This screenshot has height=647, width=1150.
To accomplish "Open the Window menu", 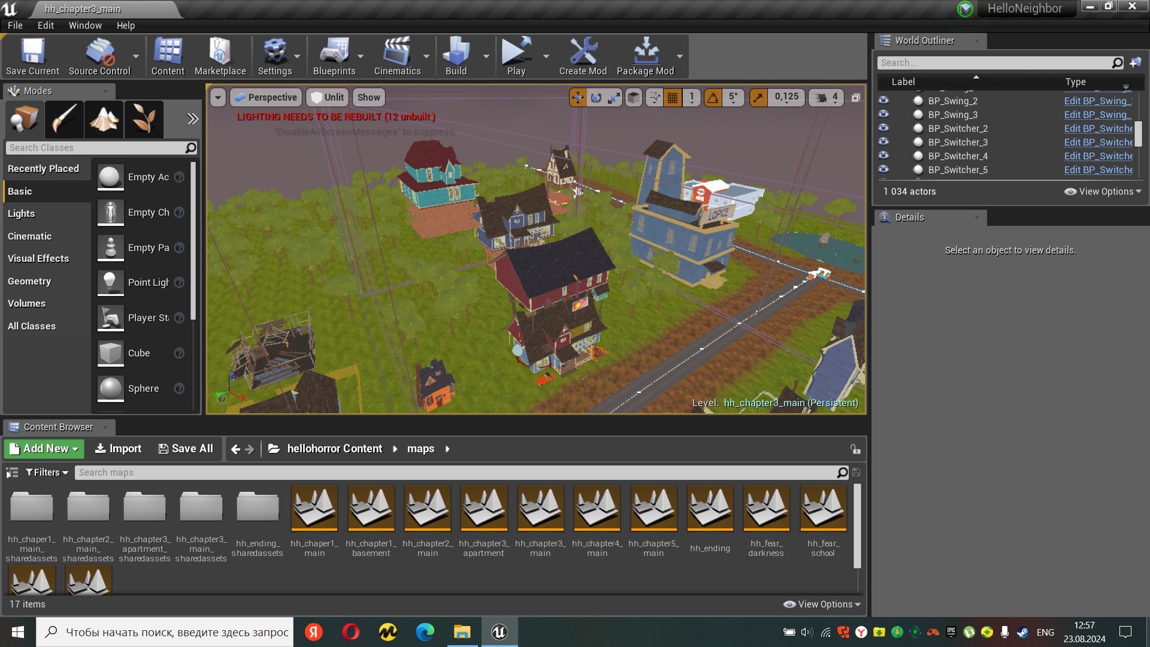I will 85,26.
